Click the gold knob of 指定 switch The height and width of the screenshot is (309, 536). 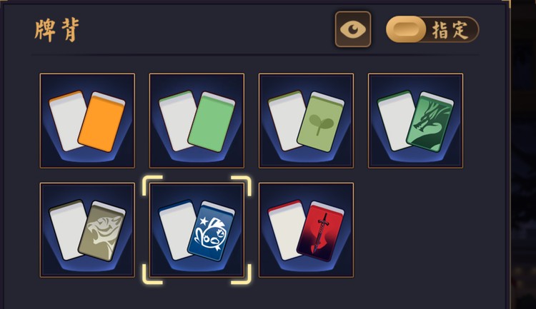click(406, 29)
